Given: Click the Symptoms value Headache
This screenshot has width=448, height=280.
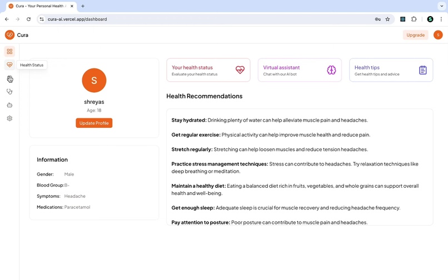Looking at the screenshot, I should (x=75, y=196).
